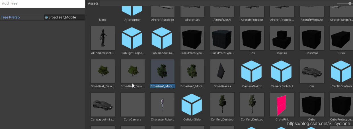
Task: Click the Tree Prefab object field
Action: (x=64, y=17)
